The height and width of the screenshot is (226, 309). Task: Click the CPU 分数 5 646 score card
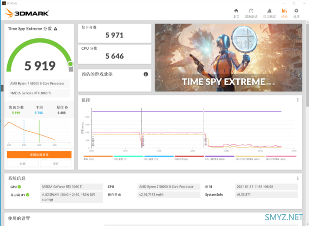[x=115, y=54]
